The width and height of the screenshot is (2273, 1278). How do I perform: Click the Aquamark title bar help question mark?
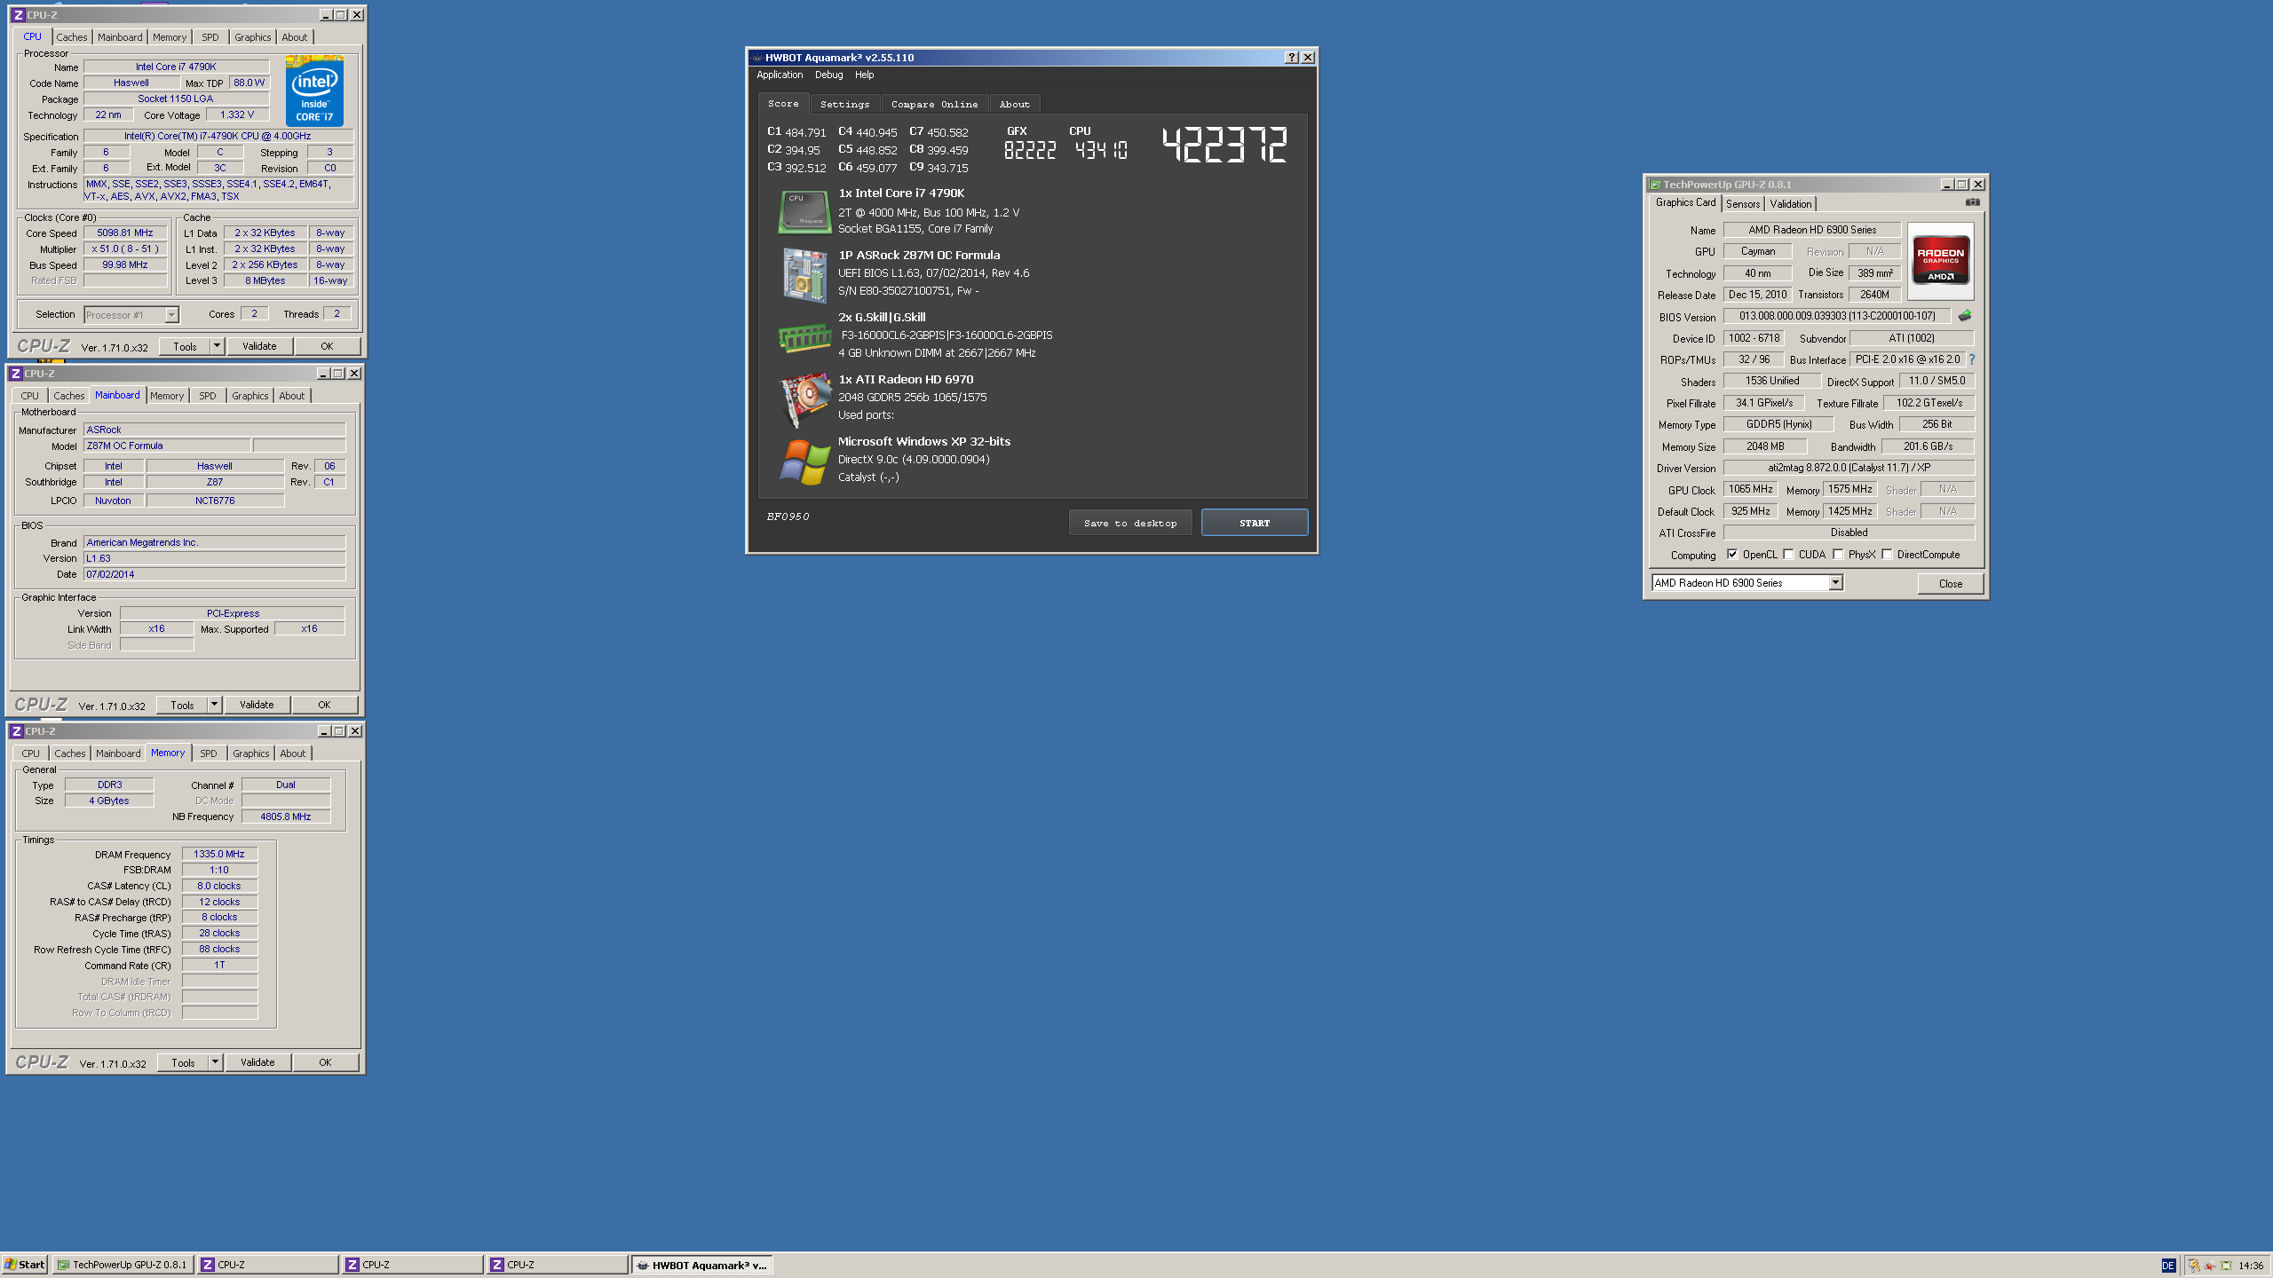click(1292, 58)
